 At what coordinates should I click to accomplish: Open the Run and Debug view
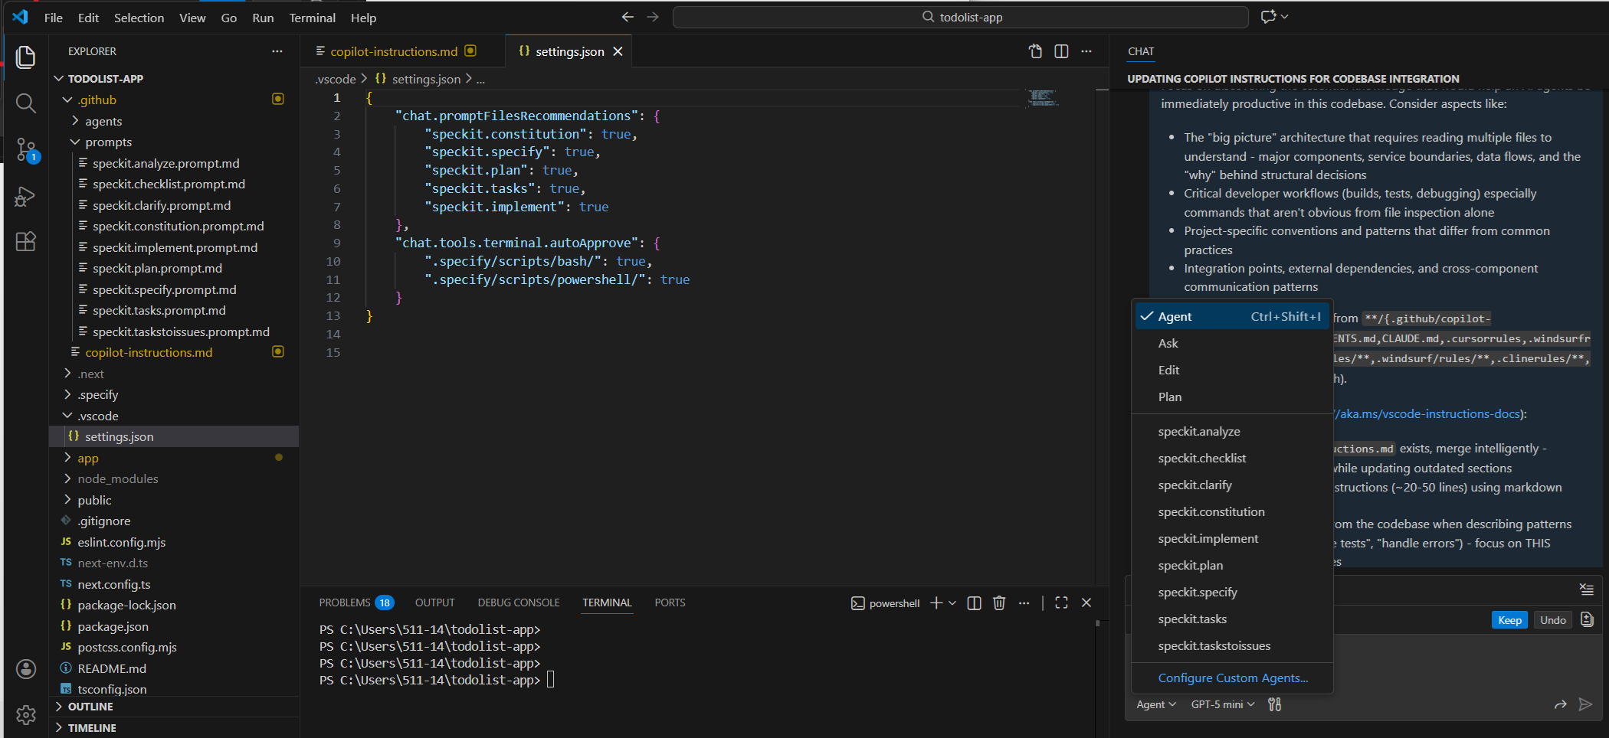(x=26, y=197)
